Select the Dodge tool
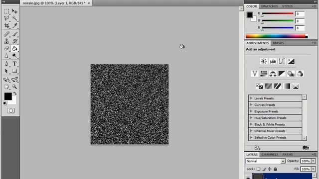Viewport: 319px width, 179px height. tap(14, 56)
